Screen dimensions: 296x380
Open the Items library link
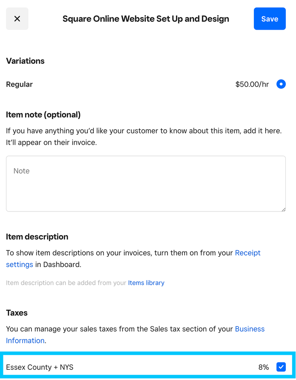click(x=146, y=283)
